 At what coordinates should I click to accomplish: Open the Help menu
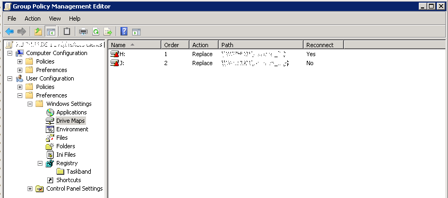point(74,19)
